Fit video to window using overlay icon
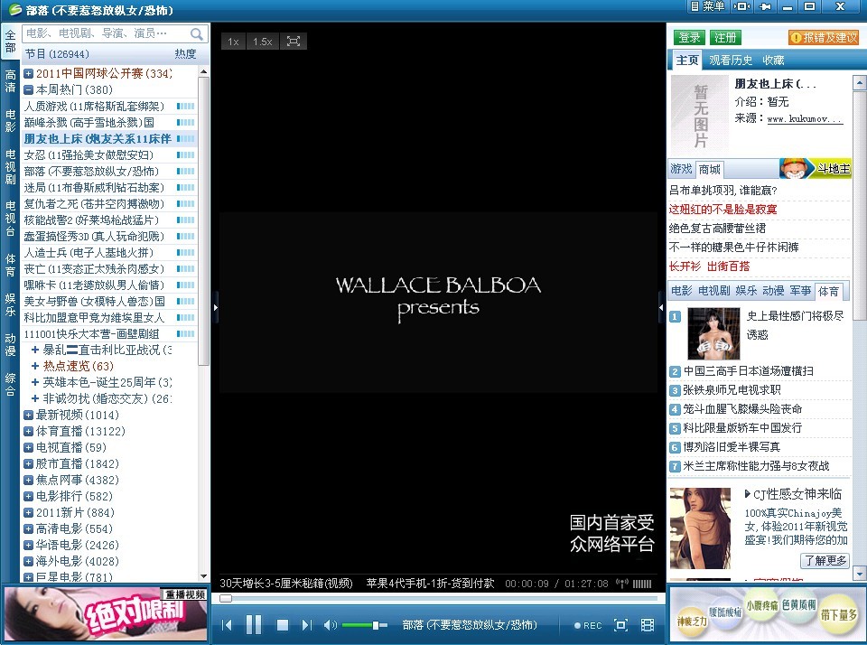Image resolution: width=867 pixels, height=645 pixels. point(293,42)
